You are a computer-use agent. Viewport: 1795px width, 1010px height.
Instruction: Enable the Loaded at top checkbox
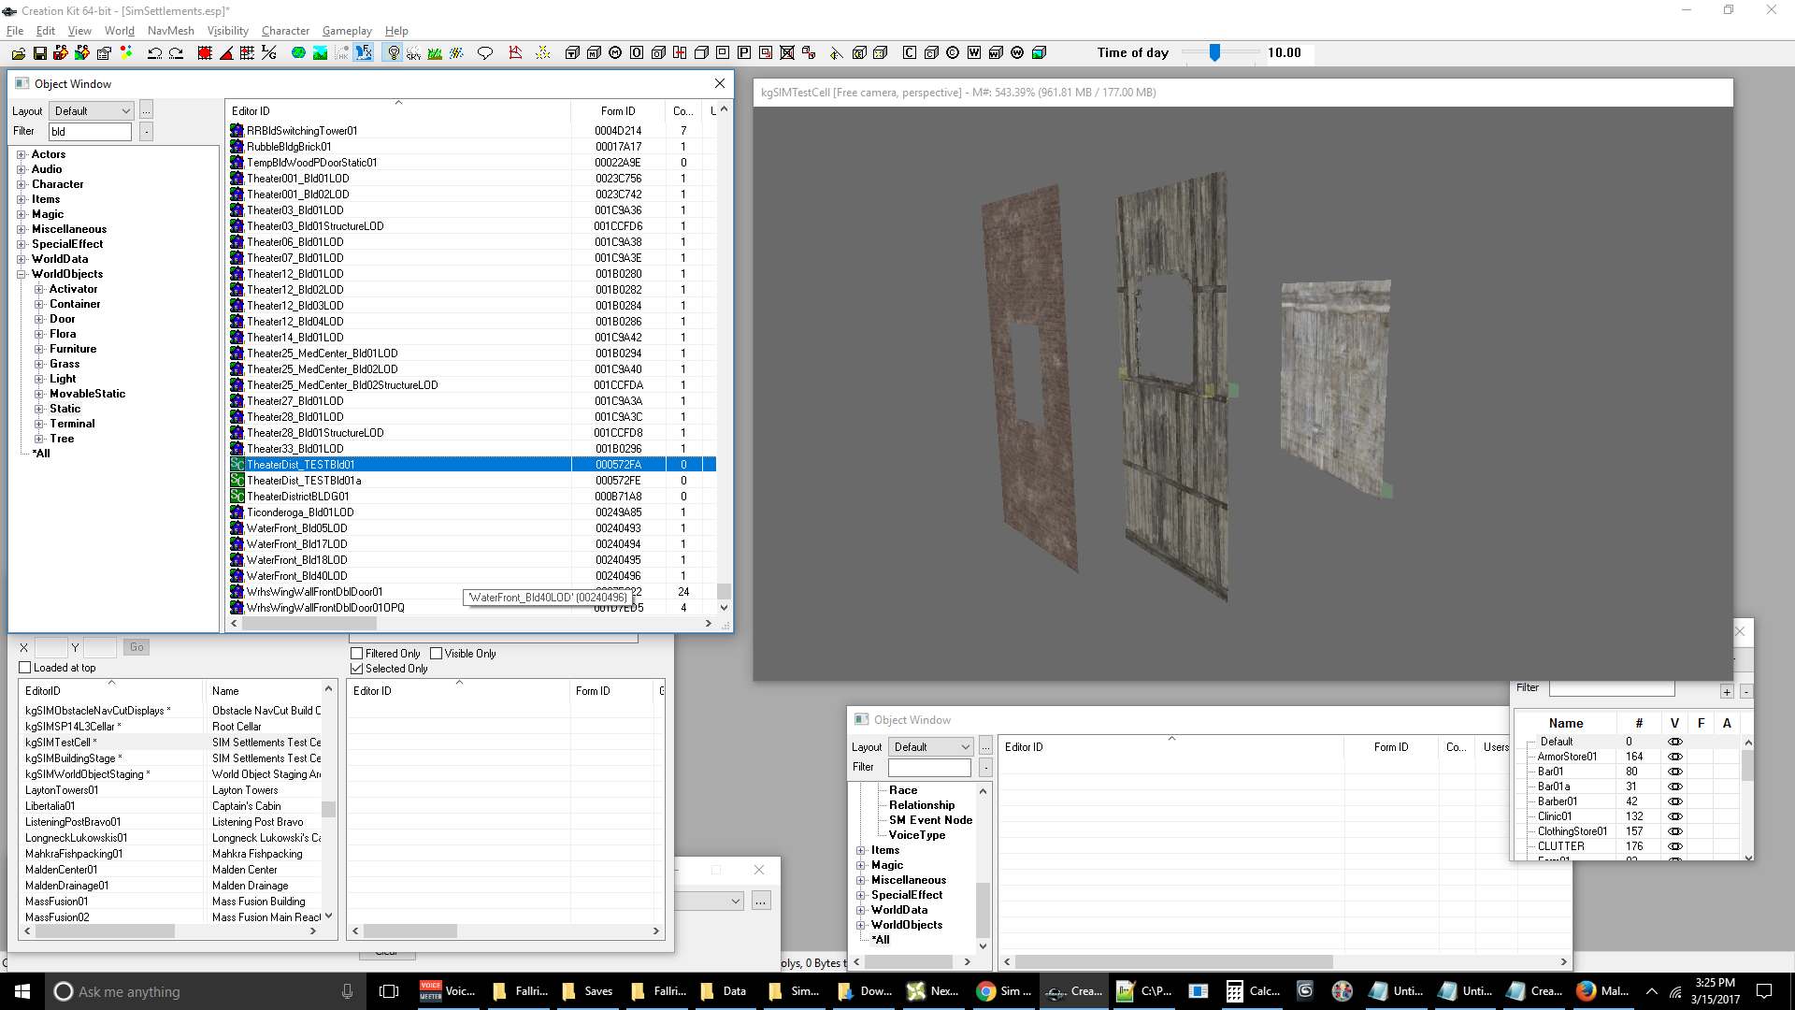click(25, 668)
